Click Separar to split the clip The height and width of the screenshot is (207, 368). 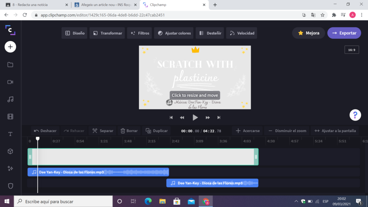click(x=103, y=131)
